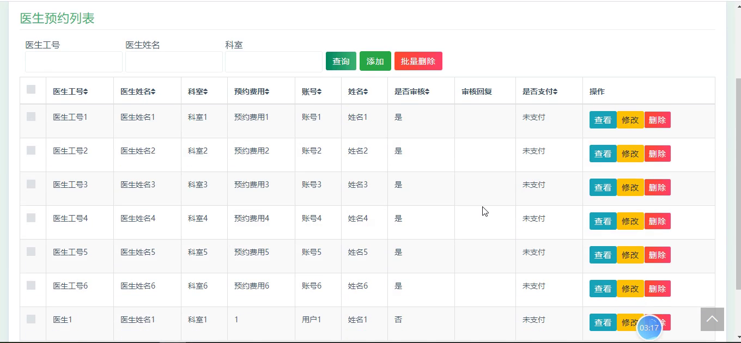This screenshot has width=741, height=343.
Task: Delete the 医生工号1 row
Action: (658, 120)
